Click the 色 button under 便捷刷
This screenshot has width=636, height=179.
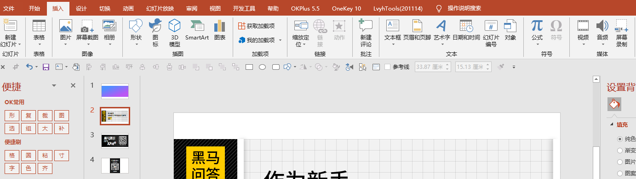coord(28,168)
